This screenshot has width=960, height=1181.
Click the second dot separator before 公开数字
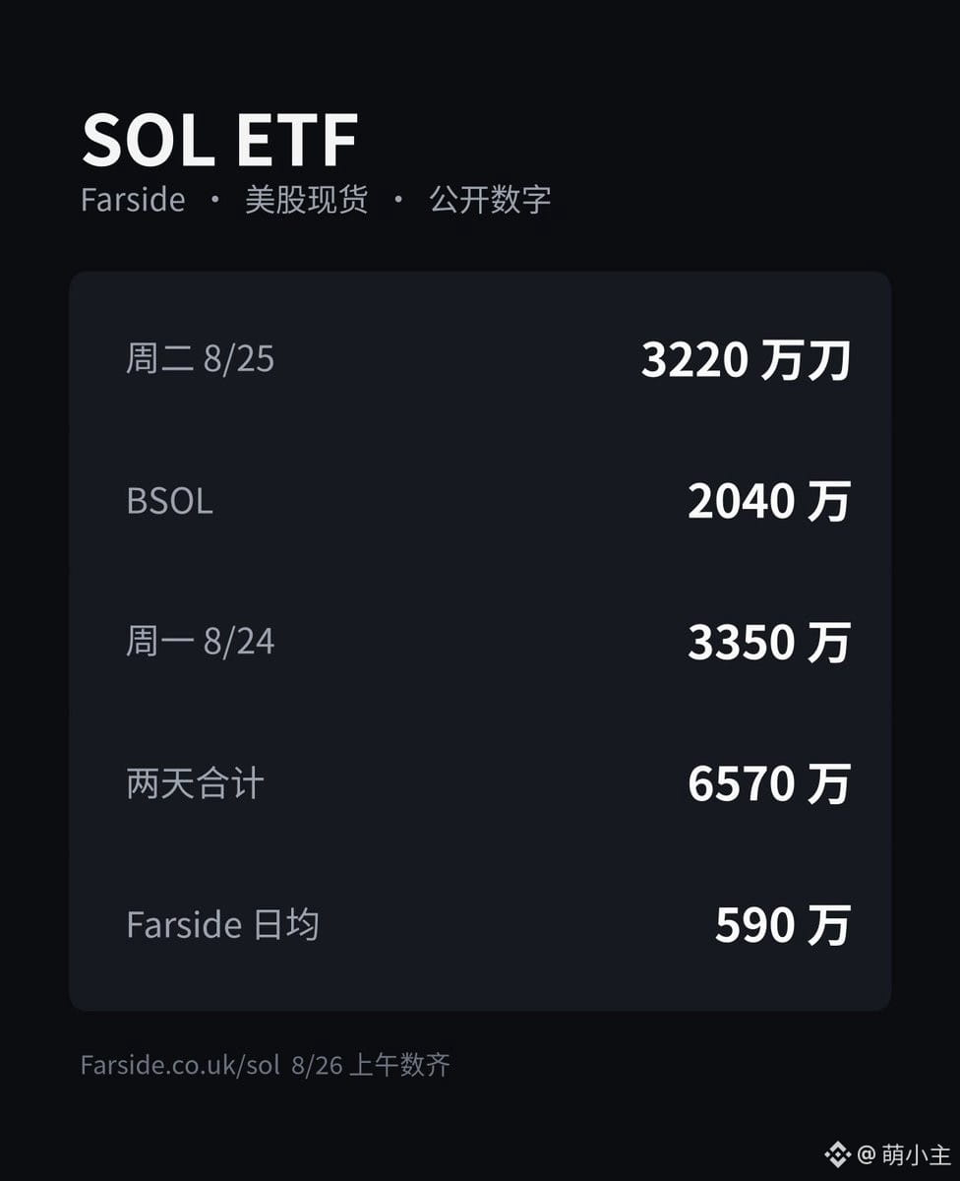point(398,200)
